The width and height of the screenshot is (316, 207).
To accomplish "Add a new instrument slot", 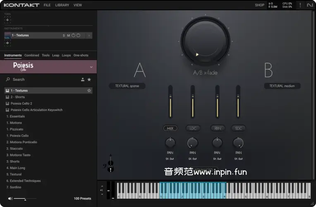I will click(x=7, y=43).
